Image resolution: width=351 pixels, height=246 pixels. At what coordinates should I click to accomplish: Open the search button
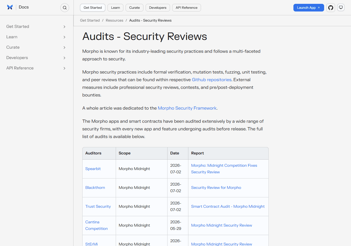pos(65,8)
